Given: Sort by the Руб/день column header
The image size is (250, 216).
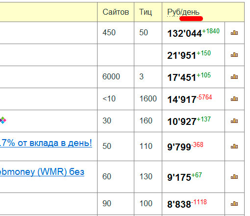Looking at the screenshot, I should (183, 12).
